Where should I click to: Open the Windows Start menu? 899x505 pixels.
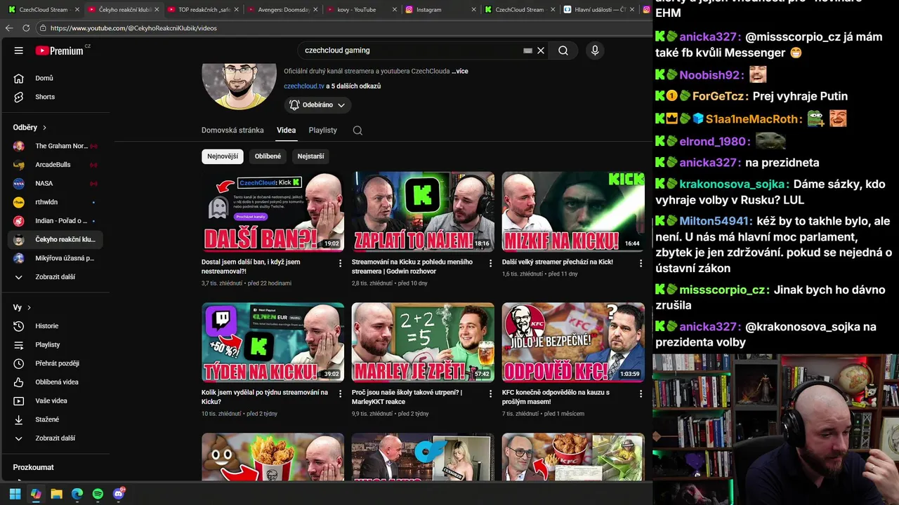(15, 494)
